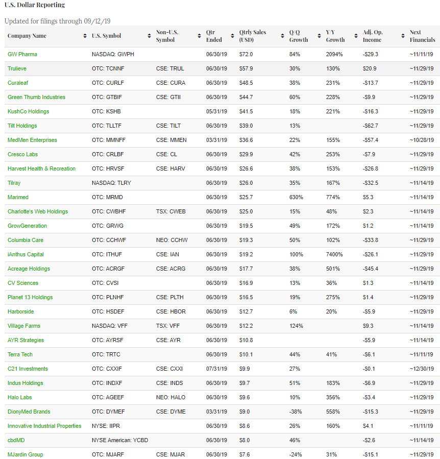This screenshot has width=440, height=459.
Task: Open the GW Pharma company link
Action: click(x=22, y=54)
